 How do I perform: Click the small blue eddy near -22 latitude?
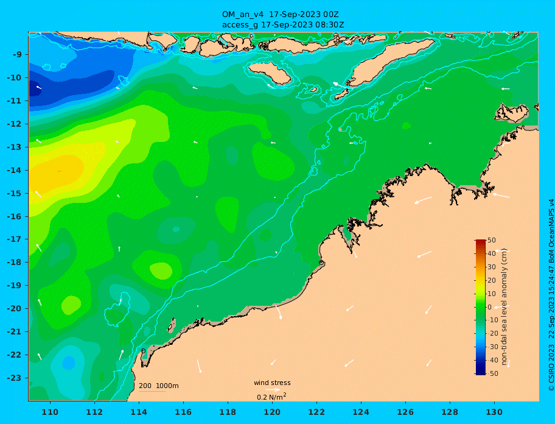(x=69, y=363)
